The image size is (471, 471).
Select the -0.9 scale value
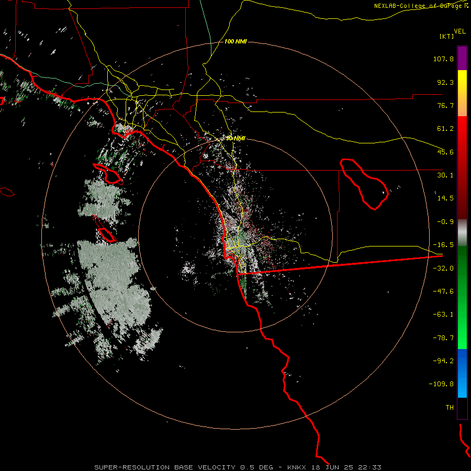point(445,222)
